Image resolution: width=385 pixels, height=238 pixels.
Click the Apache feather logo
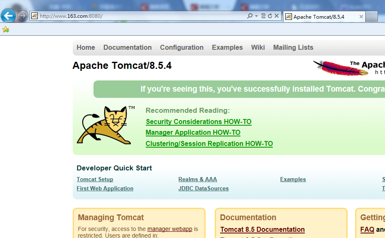[349, 68]
